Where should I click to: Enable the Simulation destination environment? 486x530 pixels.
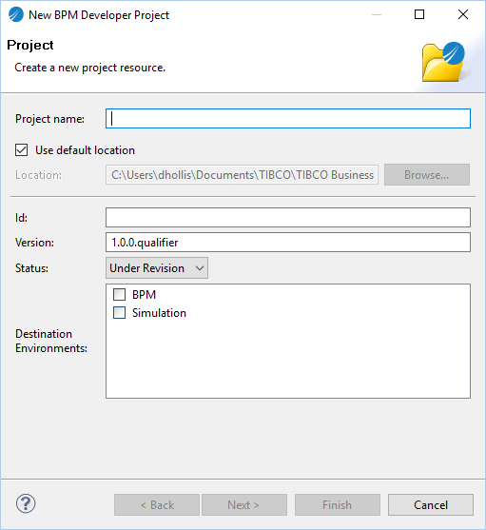(x=119, y=313)
